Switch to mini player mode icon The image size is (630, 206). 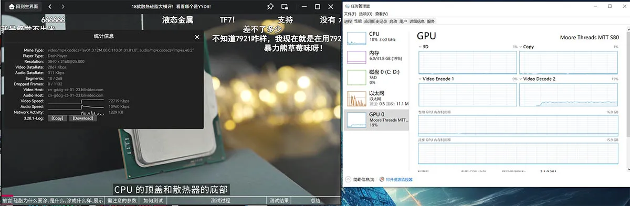point(285,6)
